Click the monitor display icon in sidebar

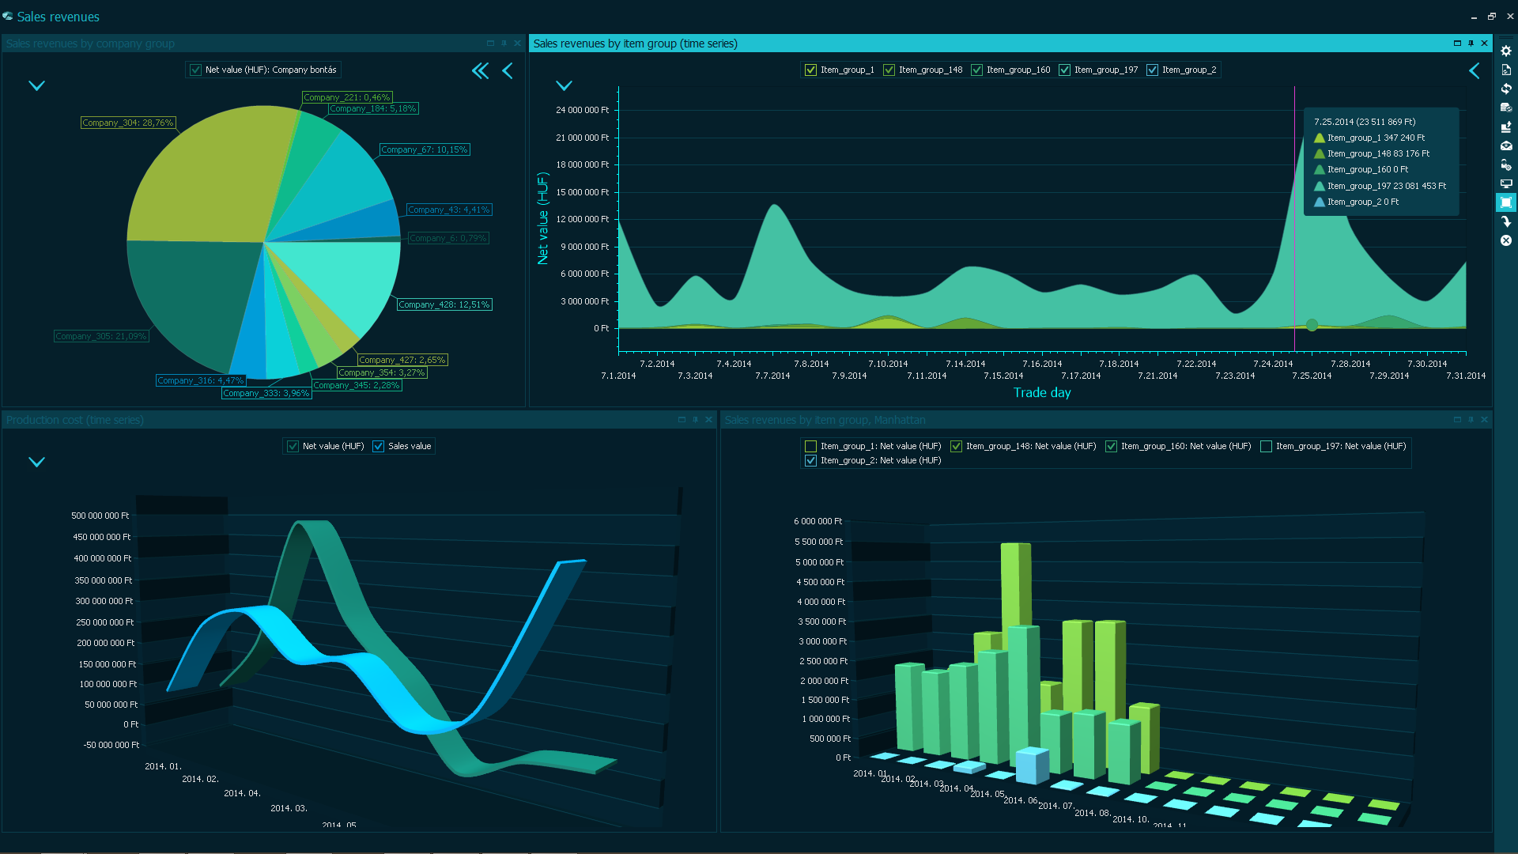[1506, 183]
